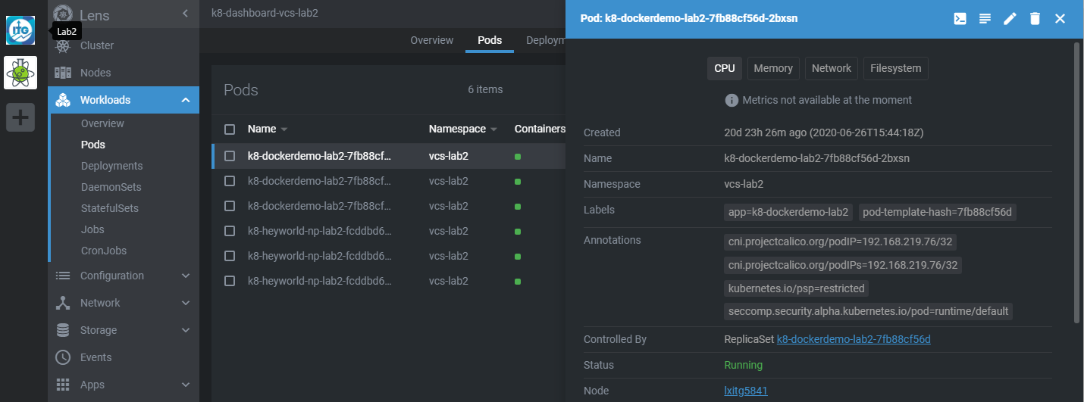Viewport: 1084px width, 402px height.
Task: Check the first k8-dockerdemo-lab2 pod checkbox
Action: coord(230,157)
